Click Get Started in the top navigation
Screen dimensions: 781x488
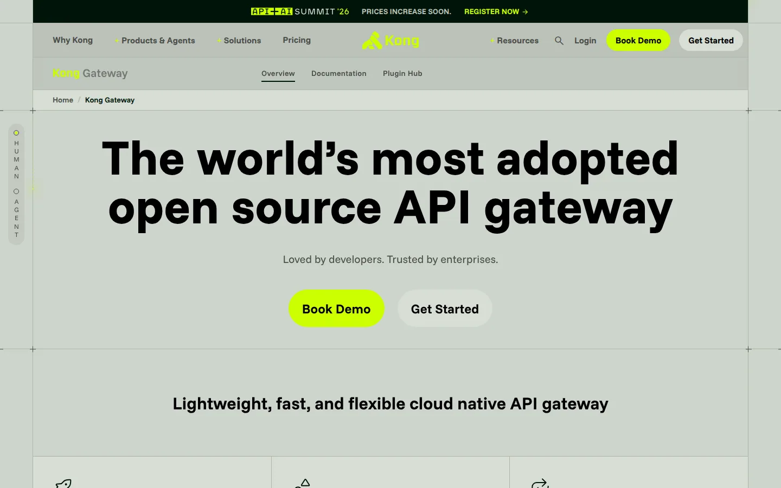click(711, 40)
